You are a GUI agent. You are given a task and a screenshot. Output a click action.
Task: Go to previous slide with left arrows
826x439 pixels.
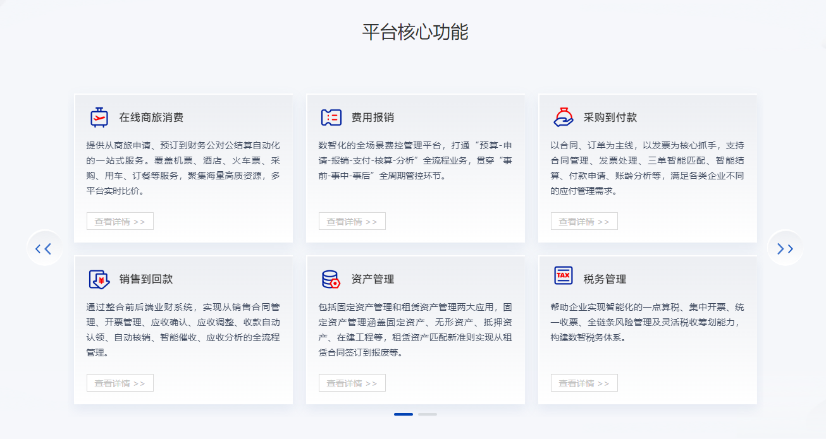click(44, 248)
